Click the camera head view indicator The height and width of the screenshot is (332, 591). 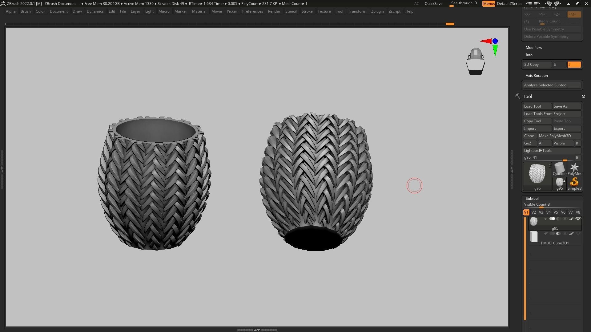476,61
